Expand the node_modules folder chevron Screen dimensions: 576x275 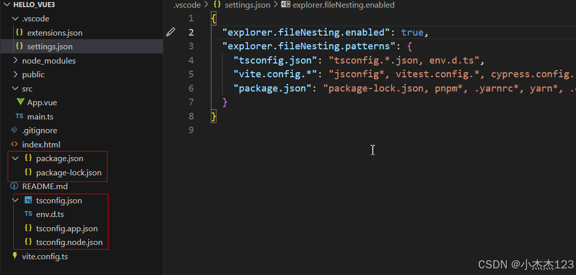click(15, 60)
